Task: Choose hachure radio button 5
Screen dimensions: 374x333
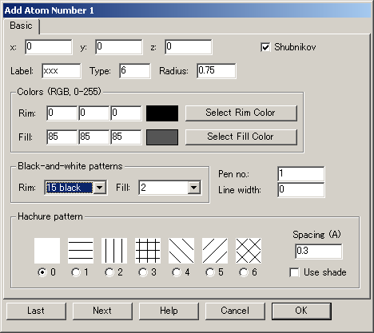Action: [x=210, y=272]
